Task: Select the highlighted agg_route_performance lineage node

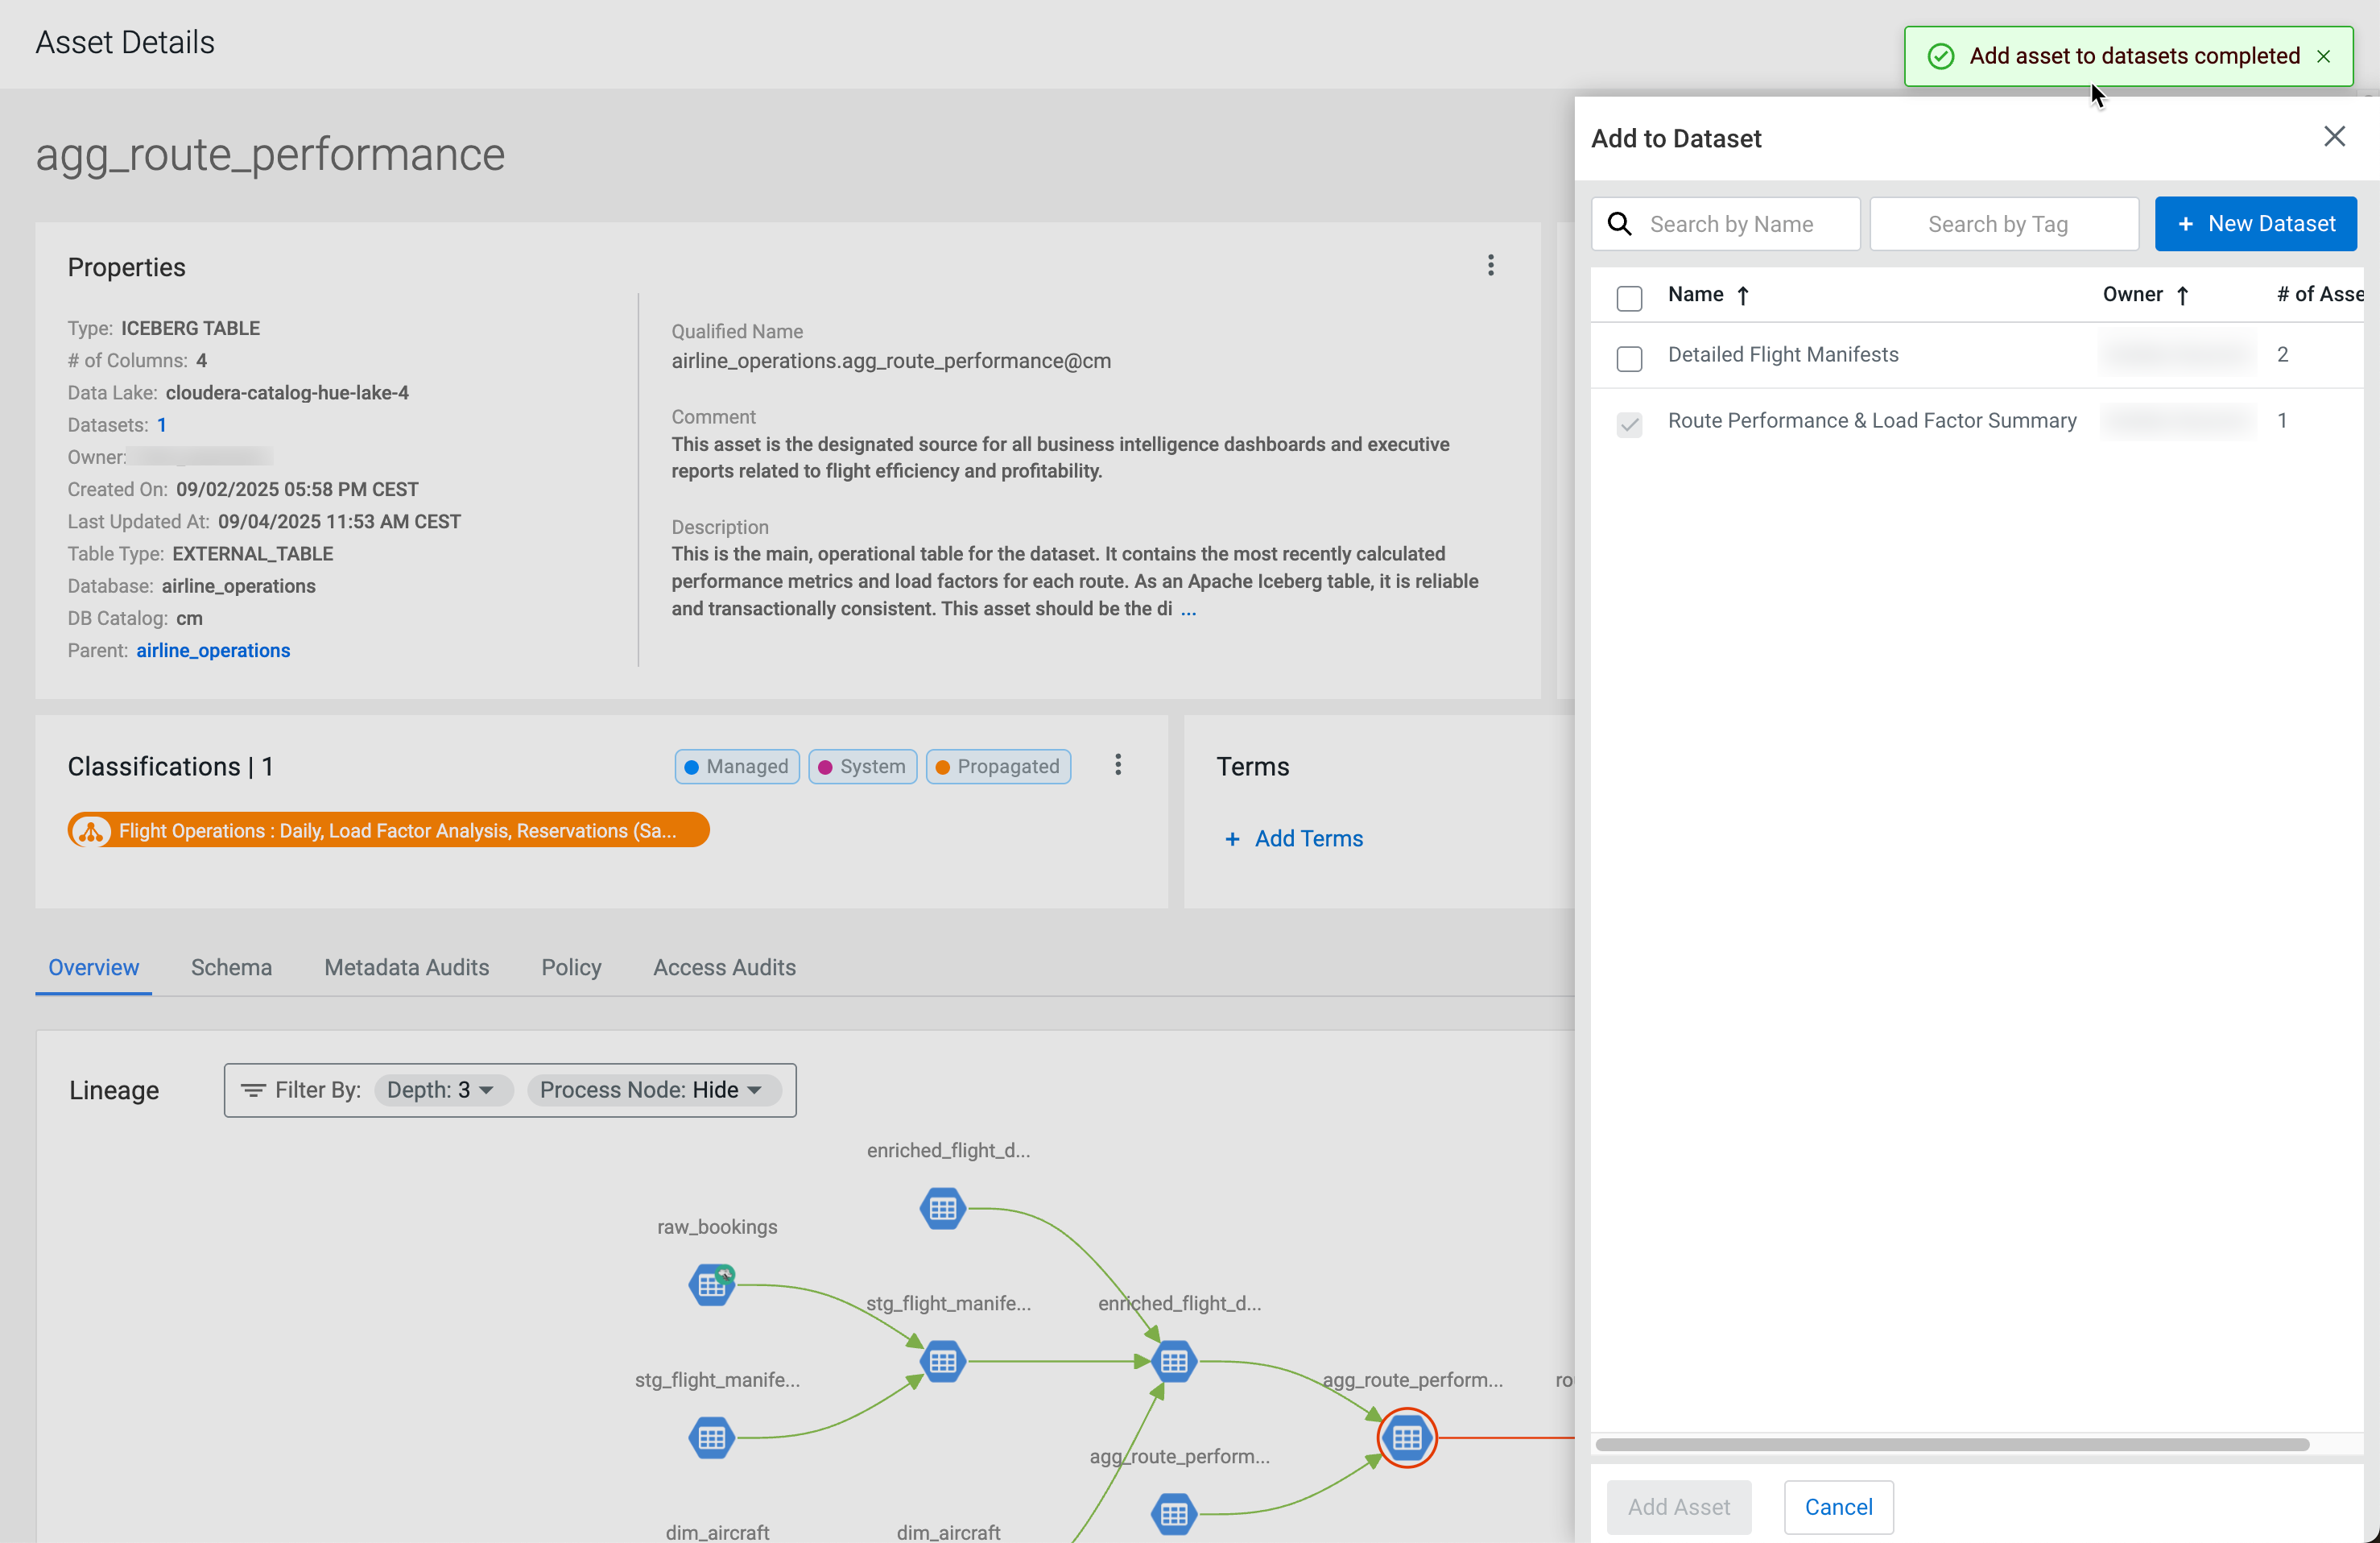Action: (1406, 1437)
